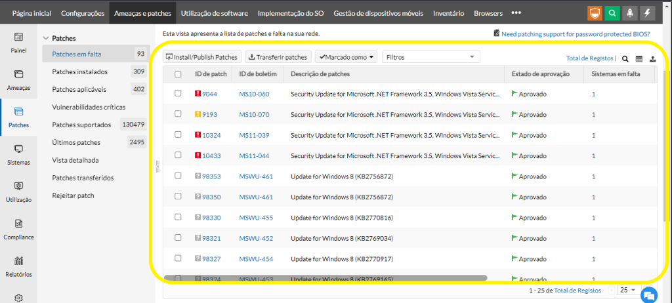Open the Painel dashboard sidebar icon

click(18, 41)
